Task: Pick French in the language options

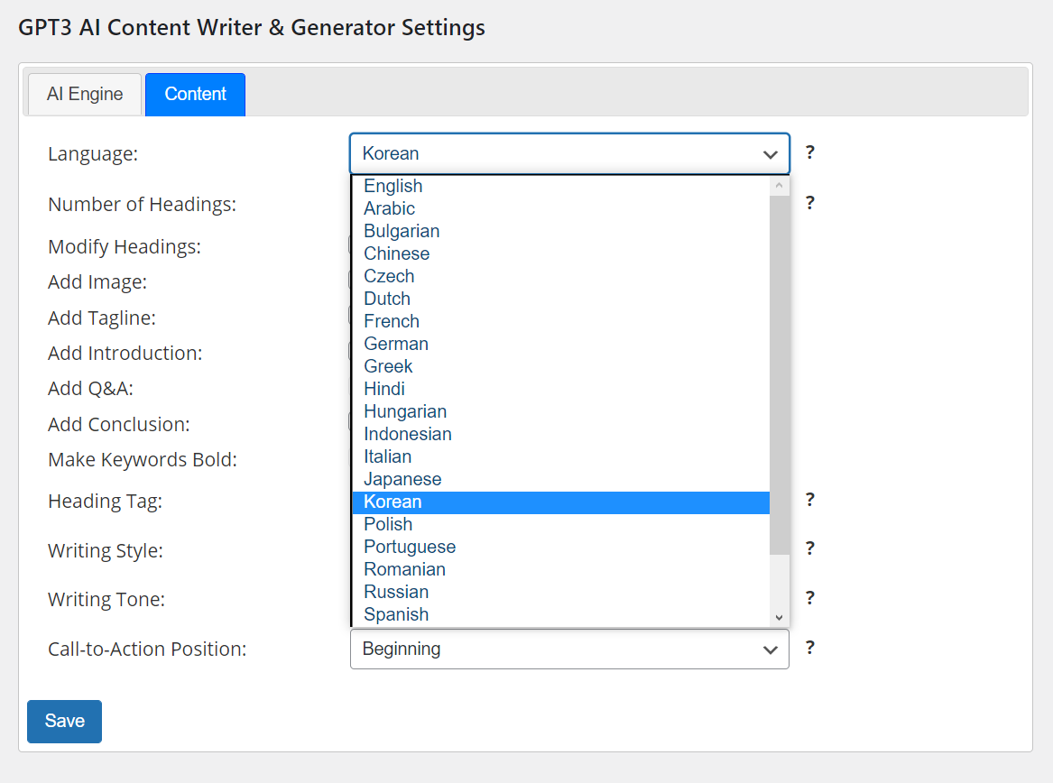Action: (560, 321)
